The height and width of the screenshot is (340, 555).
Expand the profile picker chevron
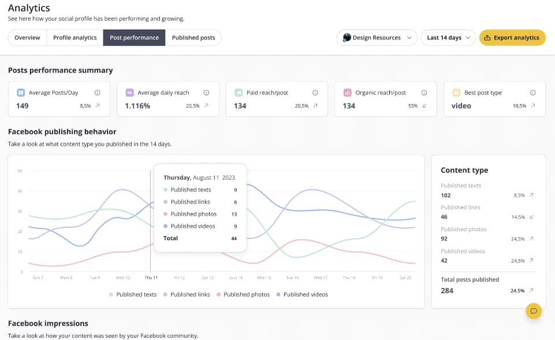click(x=409, y=37)
